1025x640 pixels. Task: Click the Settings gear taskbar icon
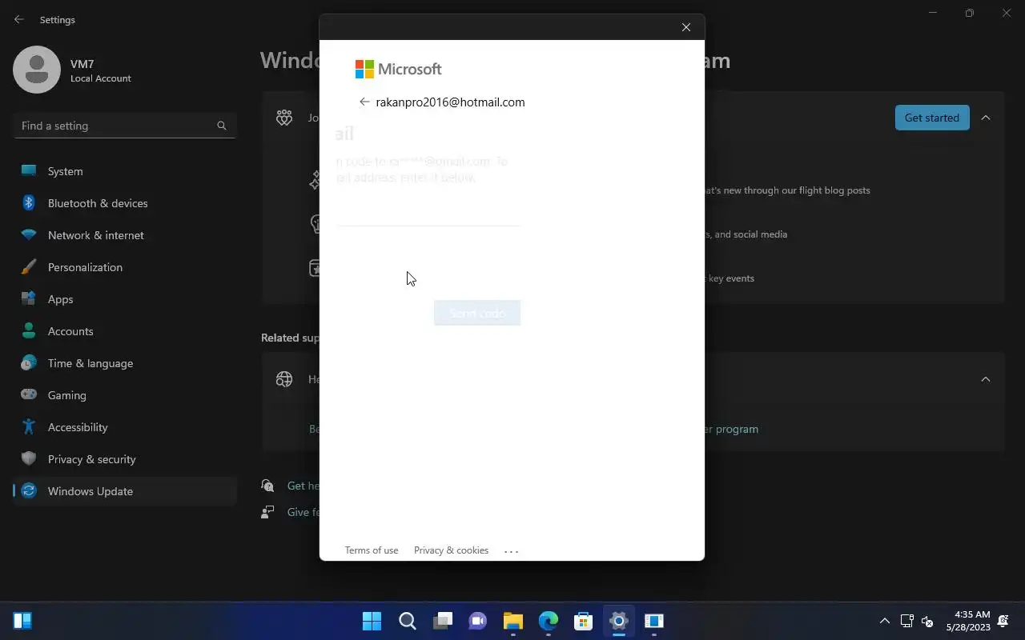(618, 621)
